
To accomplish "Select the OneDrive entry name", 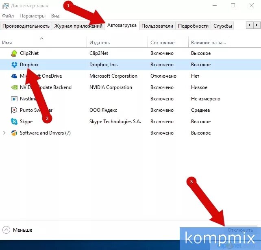I will pyautogui.click(x=41, y=76).
